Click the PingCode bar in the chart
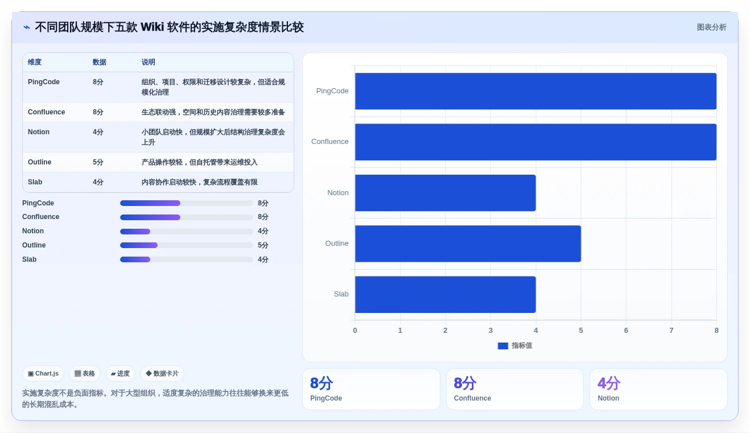750x433 pixels. tap(535, 91)
